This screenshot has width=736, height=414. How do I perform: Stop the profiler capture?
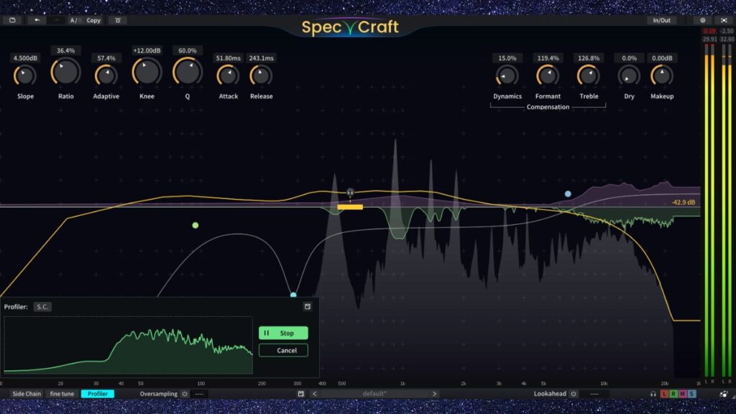283,333
